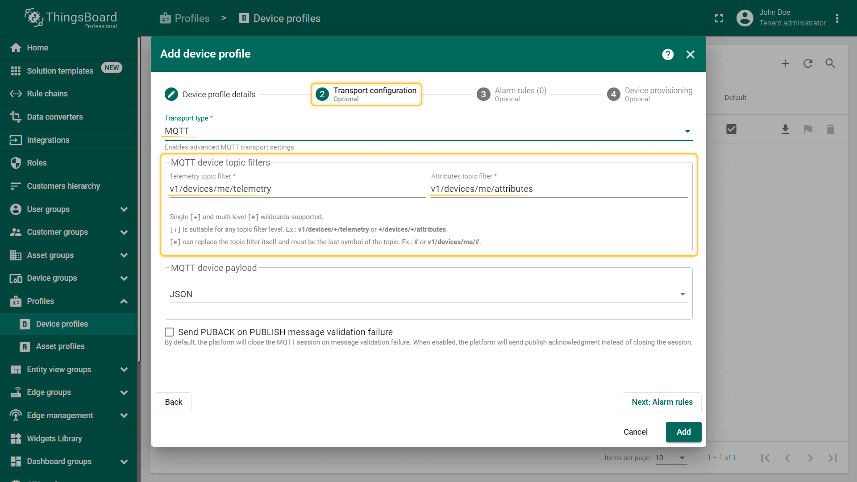Screen dimensions: 857x482
Task: Go to next page pagination icon
Action: click(810, 458)
